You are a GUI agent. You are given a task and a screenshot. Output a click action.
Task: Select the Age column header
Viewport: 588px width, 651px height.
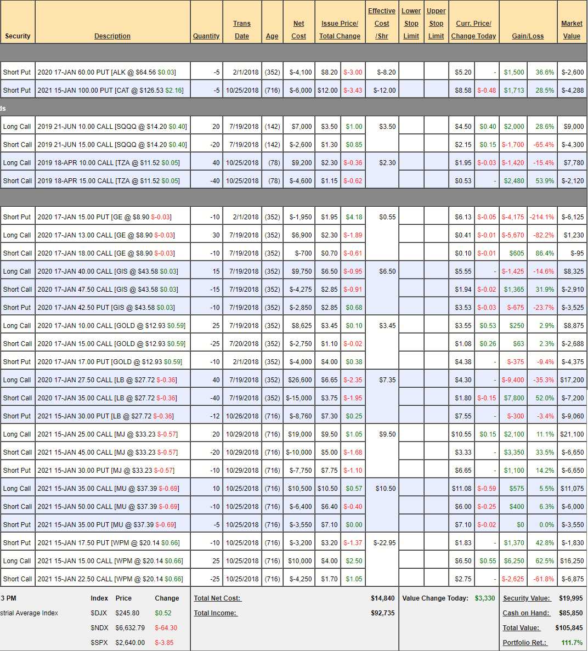point(272,36)
